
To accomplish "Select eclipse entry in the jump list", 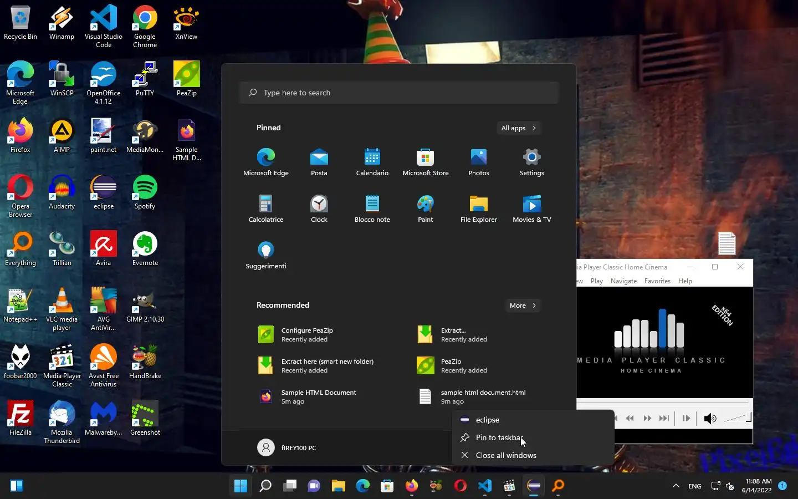I will click(x=533, y=420).
